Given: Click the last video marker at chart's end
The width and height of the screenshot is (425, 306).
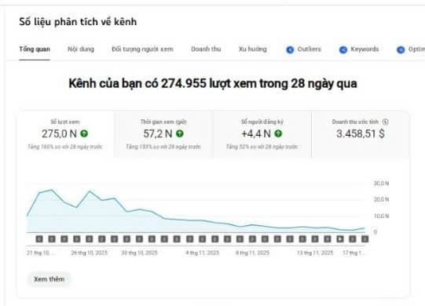Looking at the screenshot, I should [365, 239].
